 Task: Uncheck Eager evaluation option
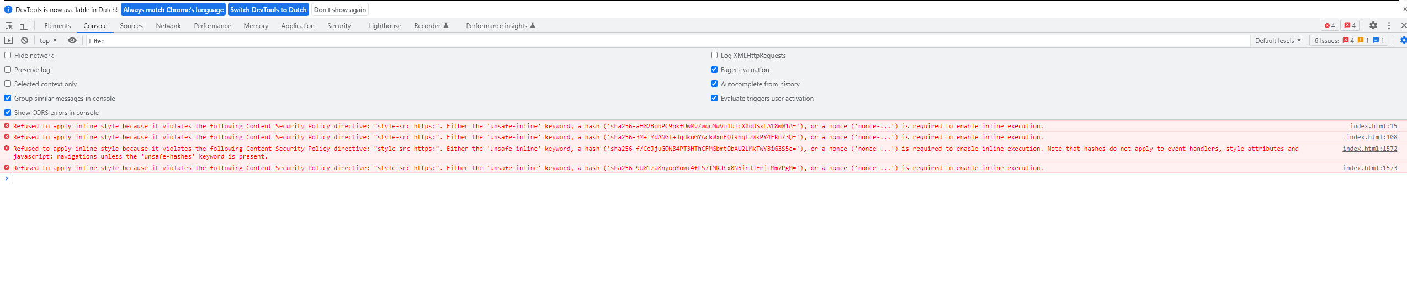pos(714,70)
